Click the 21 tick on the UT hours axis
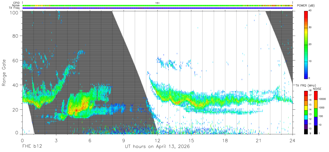Image resolution: width=329 pixels, height=152 pixels. tap(259, 140)
